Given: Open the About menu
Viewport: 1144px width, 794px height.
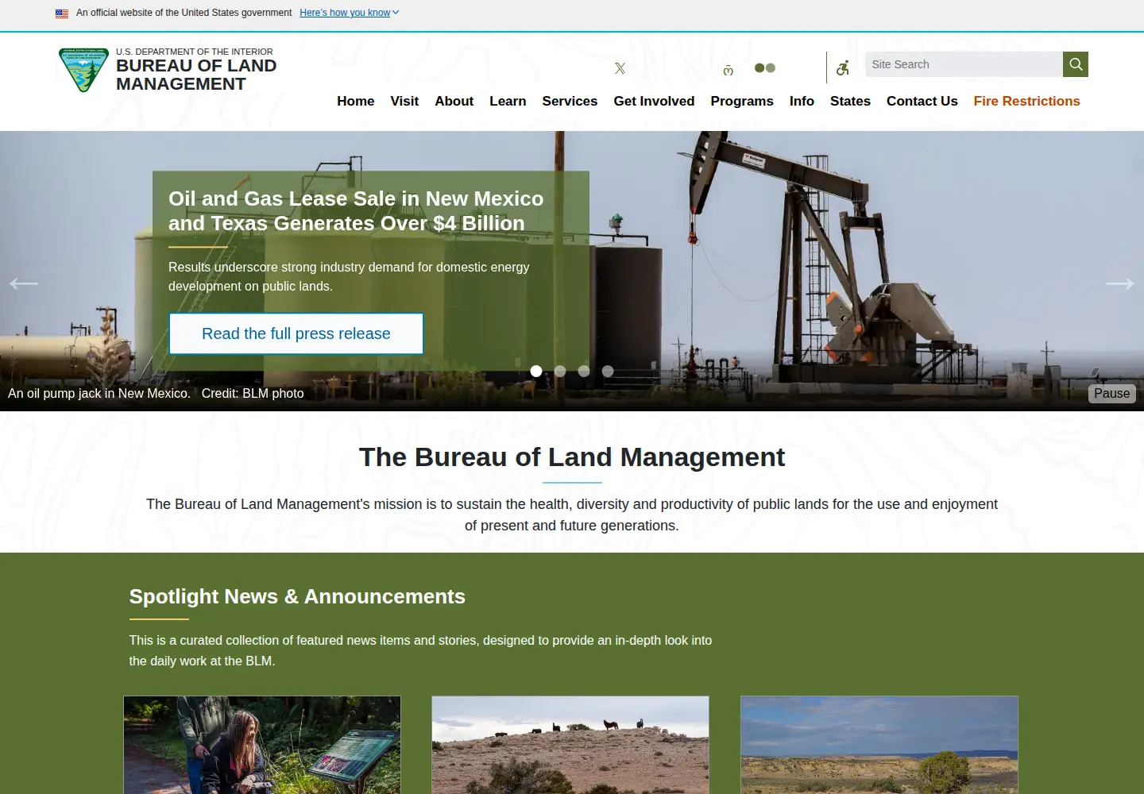Looking at the screenshot, I should coord(454,102).
